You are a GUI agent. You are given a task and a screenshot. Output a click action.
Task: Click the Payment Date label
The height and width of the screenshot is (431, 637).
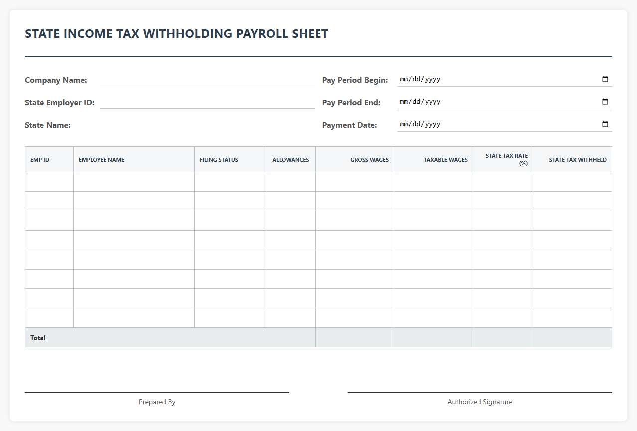tap(350, 125)
